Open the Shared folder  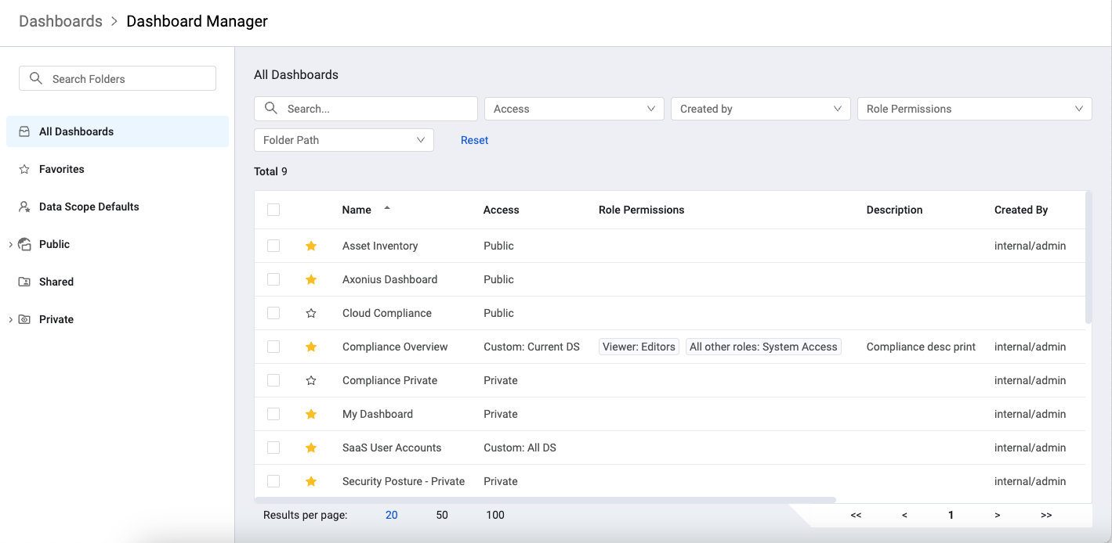coord(118,282)
